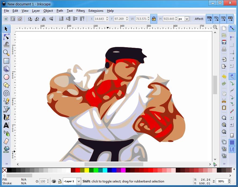
Task: Open the Layer menu
Action: pyautogui.click(x=36, y=11)
